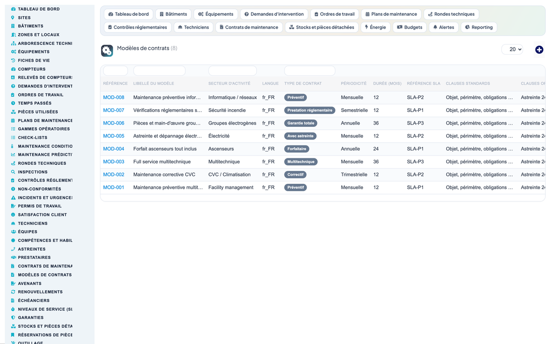
Task: Sort by the Référence SLA column header
Action: click(423, 84)
